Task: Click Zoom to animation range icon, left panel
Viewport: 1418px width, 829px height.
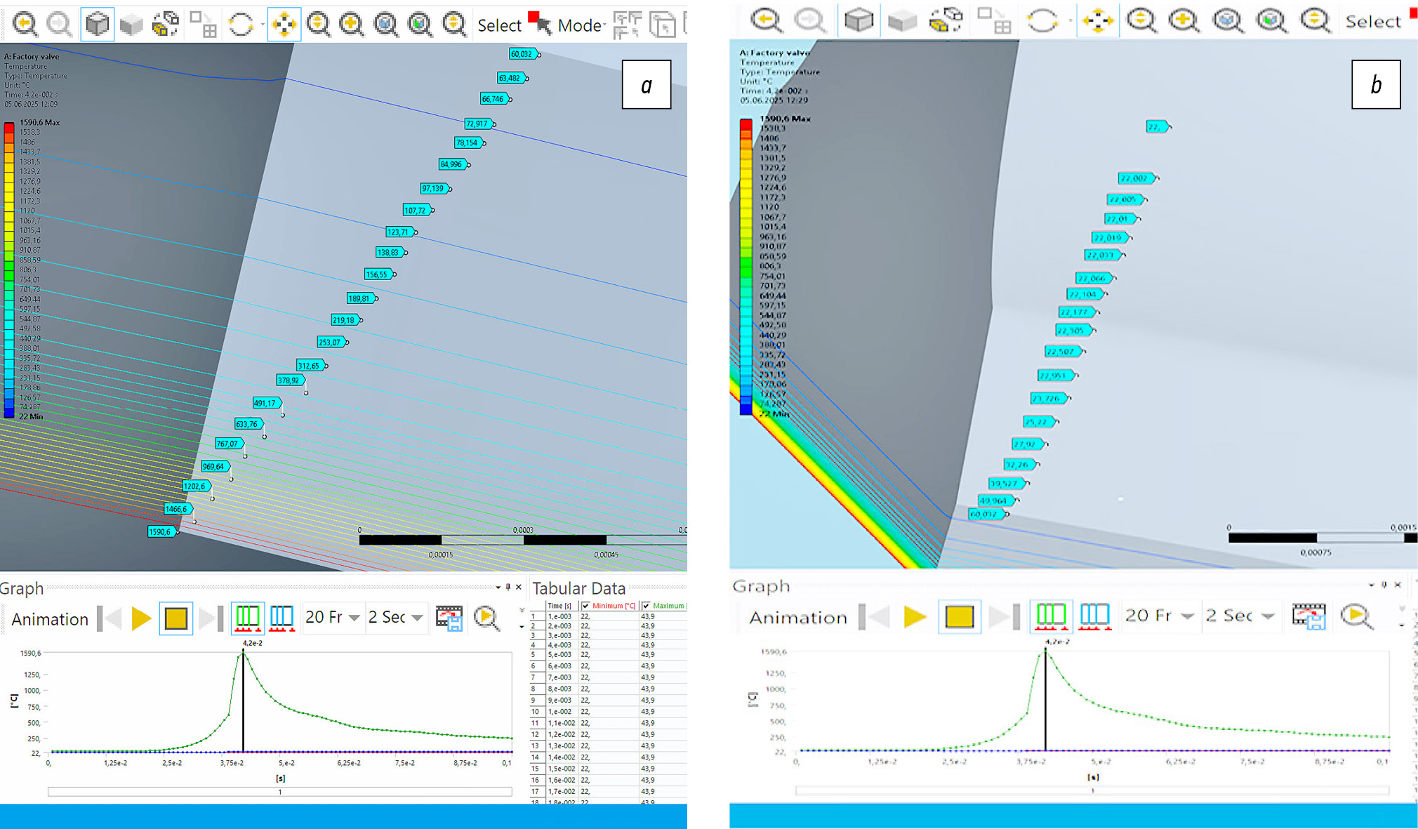Action: (486, 618)
